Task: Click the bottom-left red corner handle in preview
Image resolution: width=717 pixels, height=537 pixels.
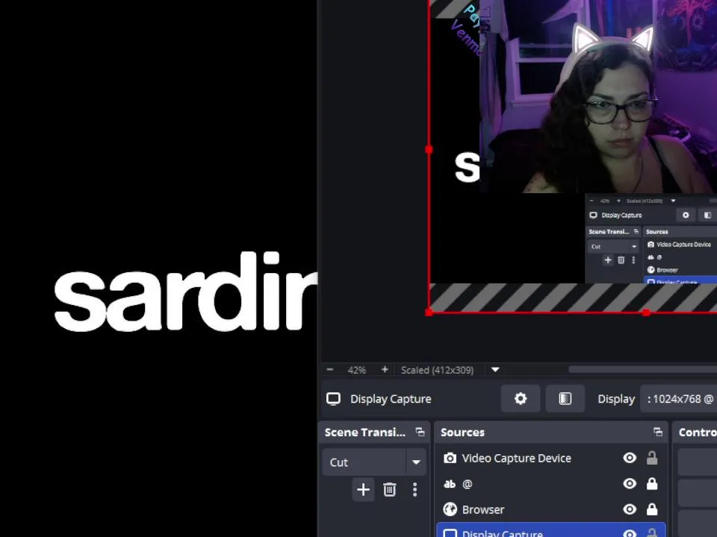Action: (429, 313)
